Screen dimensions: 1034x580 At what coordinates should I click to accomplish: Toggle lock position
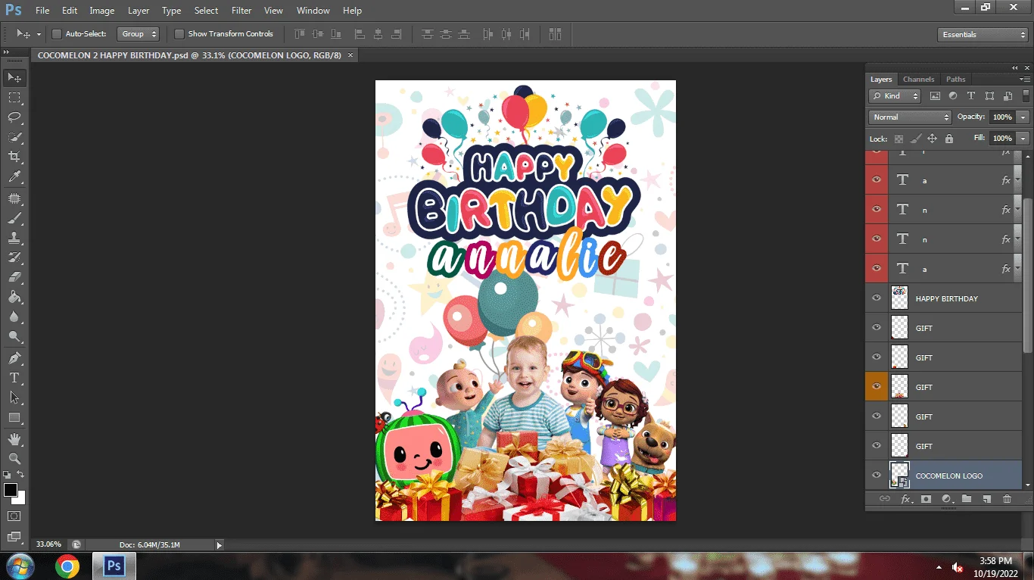933,139
